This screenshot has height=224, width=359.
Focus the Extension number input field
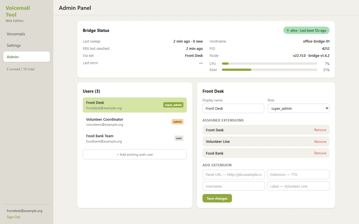[298, 174]
